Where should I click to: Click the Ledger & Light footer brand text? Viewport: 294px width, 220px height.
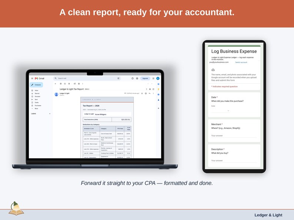[268, 215]
